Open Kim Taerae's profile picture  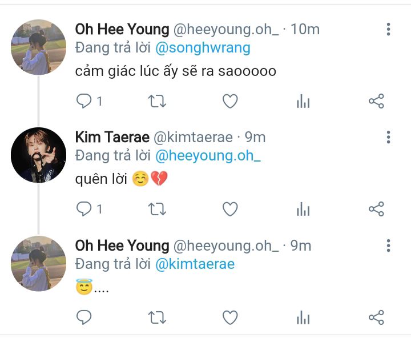pyautogui.click(x=39, y=155)
